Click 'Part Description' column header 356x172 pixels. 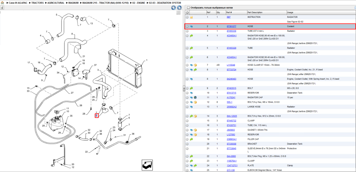pos(255,12)
